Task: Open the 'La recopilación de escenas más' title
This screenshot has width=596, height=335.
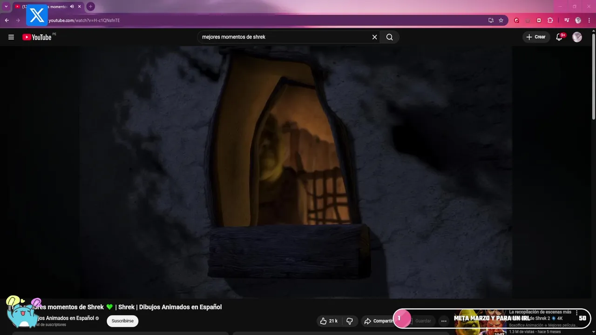Action: coord(540,312)
